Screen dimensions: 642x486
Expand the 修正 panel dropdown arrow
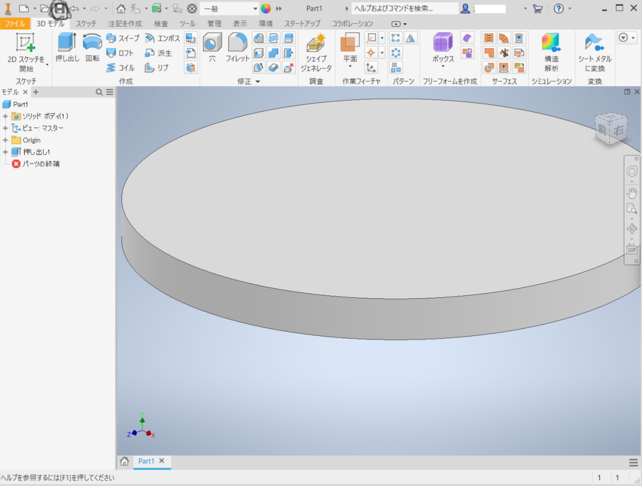pos(258,82)
